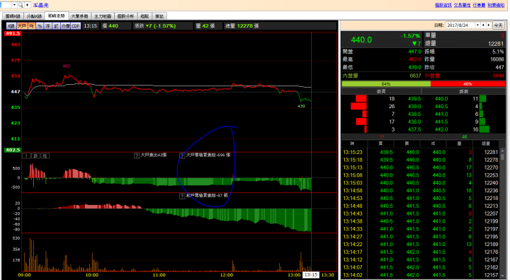Open the 交易屬性 link
Screen dimensions: 510x280
(x=462, y=5)
